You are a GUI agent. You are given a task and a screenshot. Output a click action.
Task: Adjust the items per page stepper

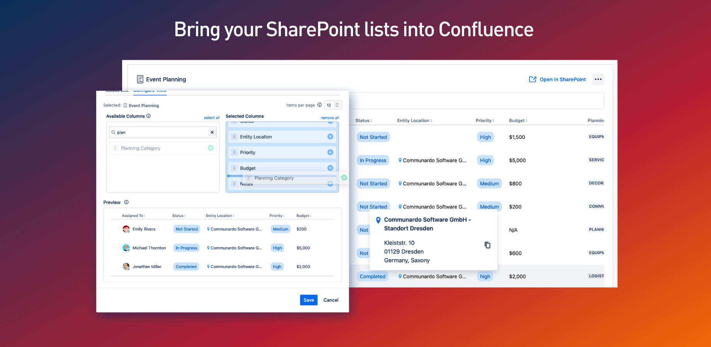(337, 105)
